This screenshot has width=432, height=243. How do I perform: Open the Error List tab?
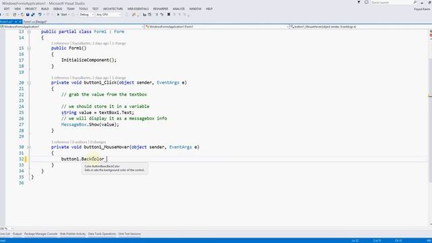tap(5, 234)
